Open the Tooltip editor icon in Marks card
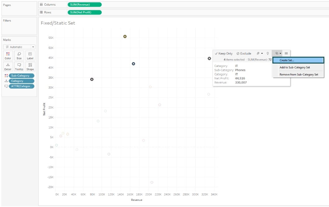Viewport: 329px width, 207px height. pyautogui.click(x=19, y=66)
